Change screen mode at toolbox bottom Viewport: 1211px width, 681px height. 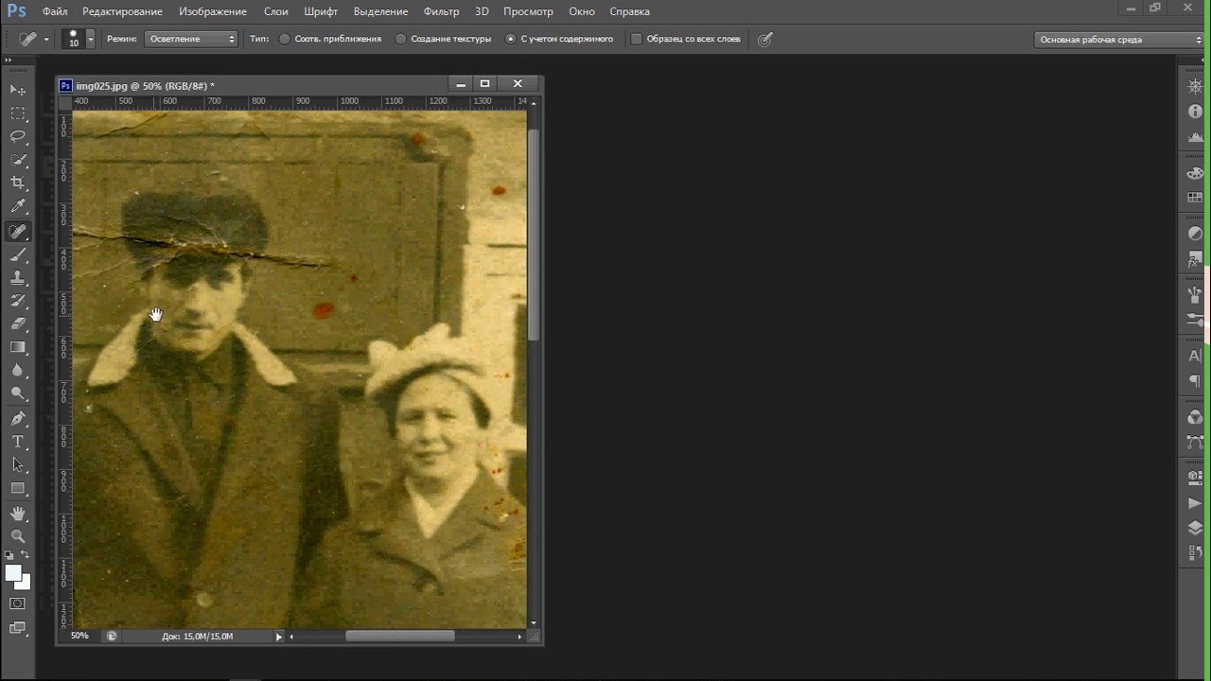[x=18, y=627]
